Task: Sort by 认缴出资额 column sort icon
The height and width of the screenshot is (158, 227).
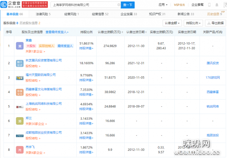Action: [123, 32]
